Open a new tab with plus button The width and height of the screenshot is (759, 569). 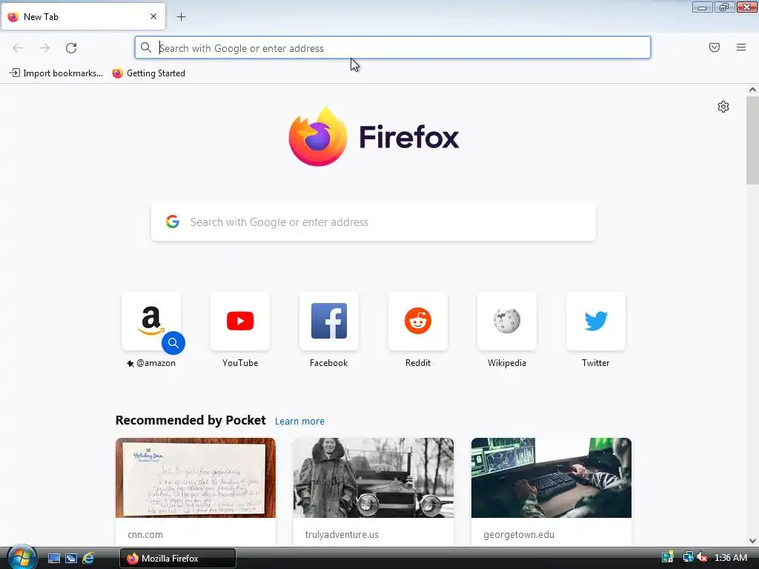click(181, 17)
